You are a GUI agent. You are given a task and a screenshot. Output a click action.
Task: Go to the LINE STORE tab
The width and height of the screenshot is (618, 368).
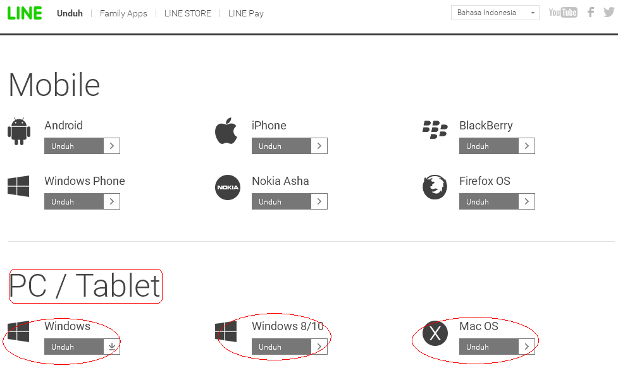[x=187, y=13]
